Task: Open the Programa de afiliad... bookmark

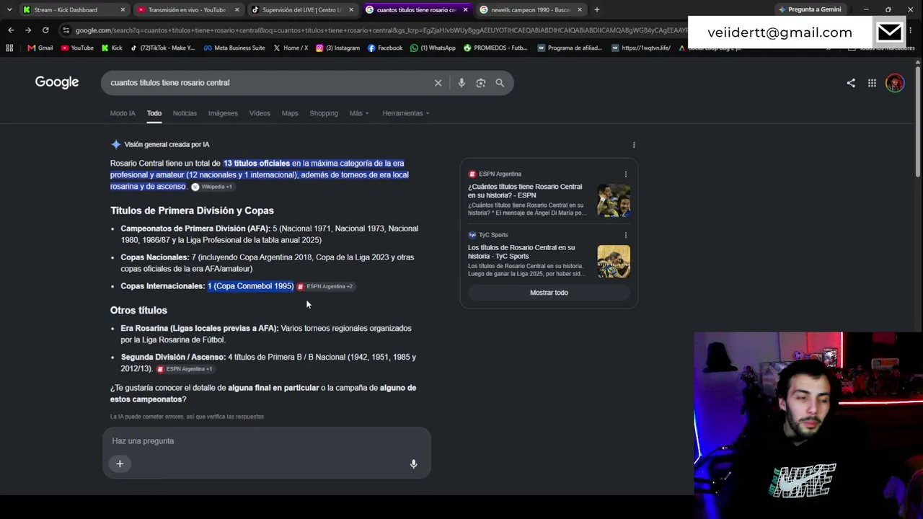Action: (x=571, y=48)
